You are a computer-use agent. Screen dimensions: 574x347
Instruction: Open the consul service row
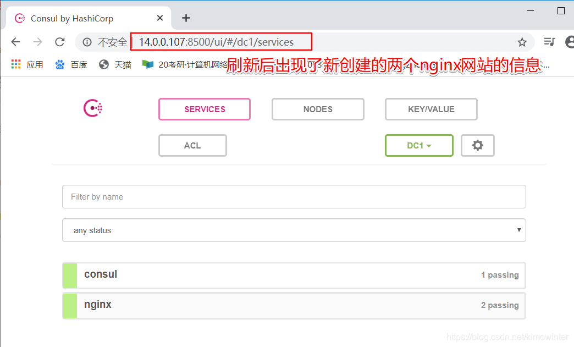click(294, 275)
